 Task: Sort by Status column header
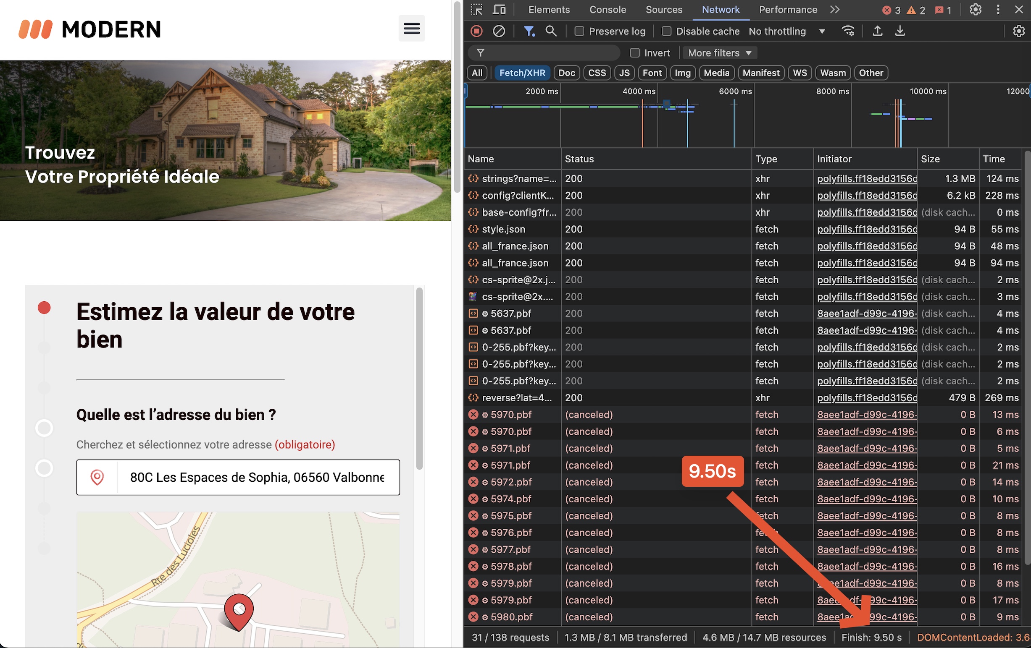pos(656,159)
